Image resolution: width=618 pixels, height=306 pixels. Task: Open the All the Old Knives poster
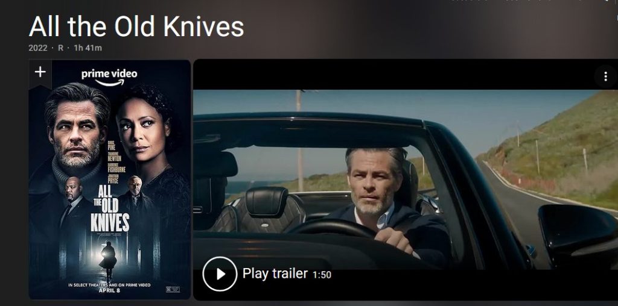click(110, 180)
